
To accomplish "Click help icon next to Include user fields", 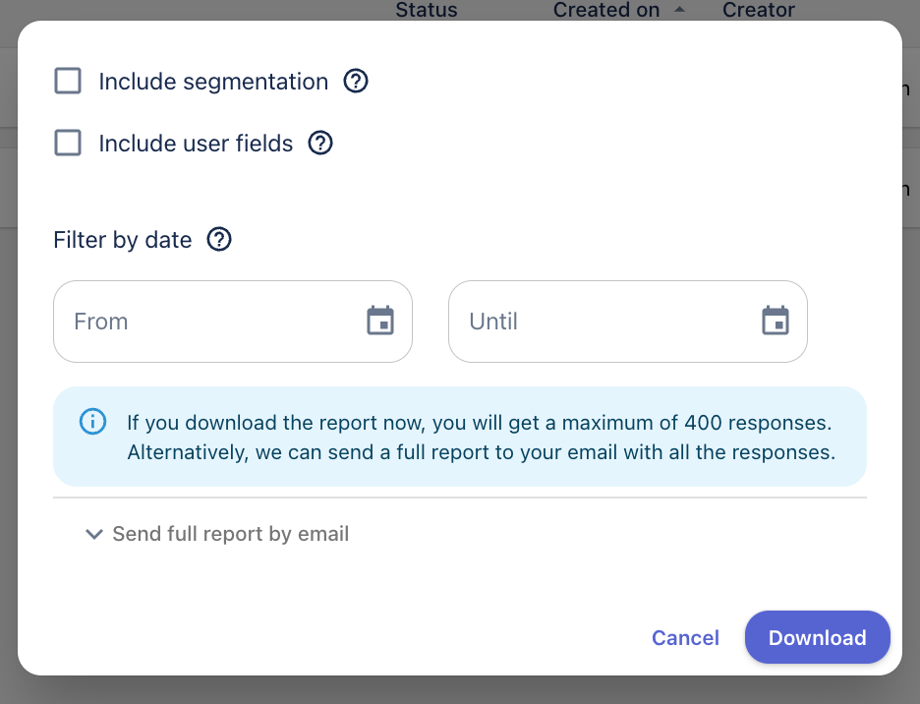I will [320, 144].
